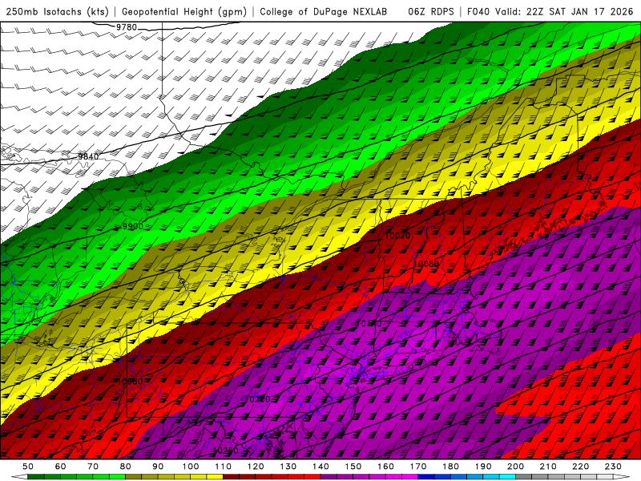
Task: Click the 200 kts legend value
Action: pyautogui.click(x=516, y=467)
